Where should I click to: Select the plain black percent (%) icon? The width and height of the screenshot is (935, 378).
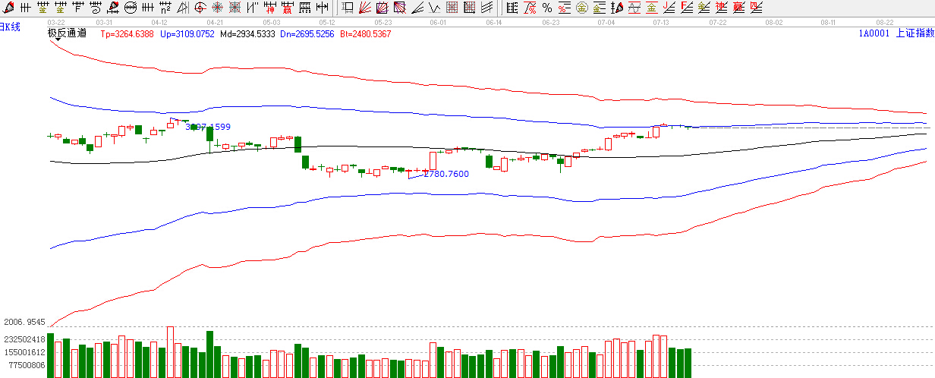coord(546,8)
